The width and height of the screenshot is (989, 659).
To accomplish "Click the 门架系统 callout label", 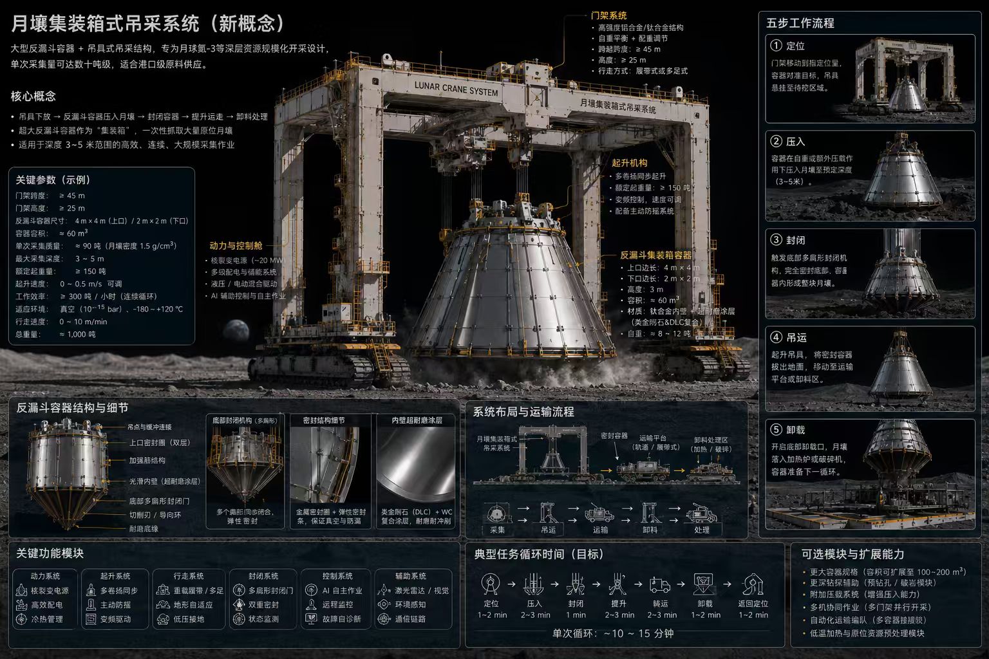I will 609,15.
